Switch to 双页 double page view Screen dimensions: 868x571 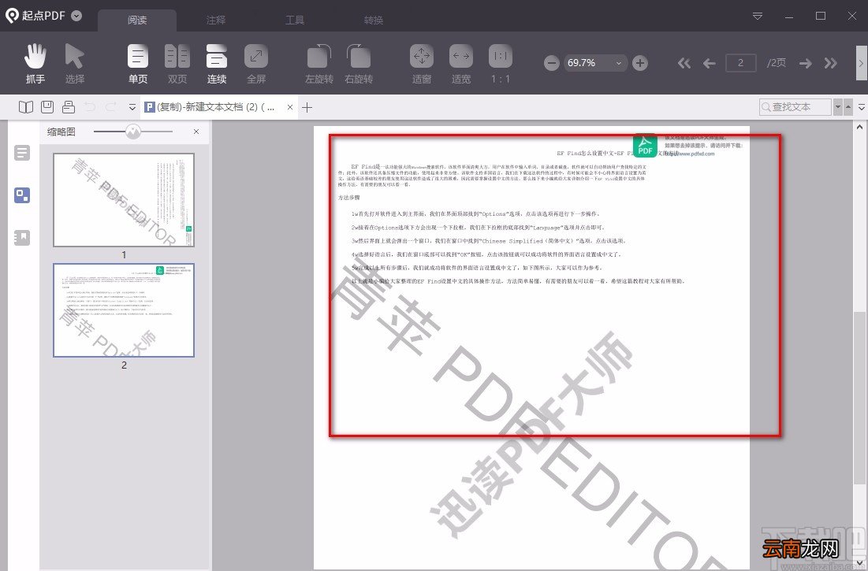177,64
